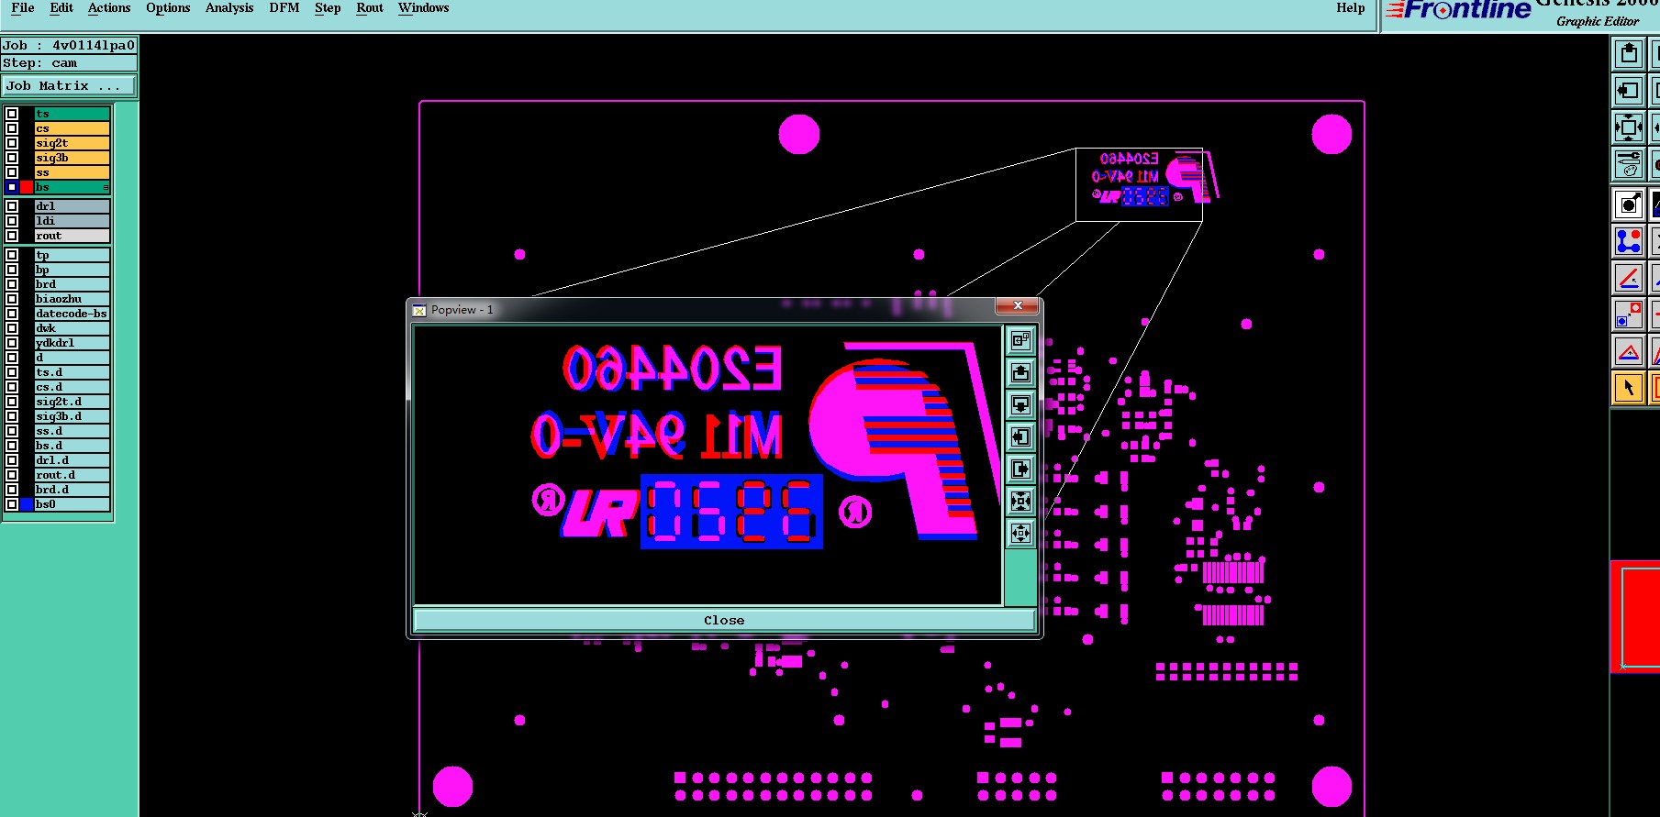Select the ydkdrl layer name
Image resolution: width=1660 pixels, height=817 pixels.
click(x=72, y=343)
